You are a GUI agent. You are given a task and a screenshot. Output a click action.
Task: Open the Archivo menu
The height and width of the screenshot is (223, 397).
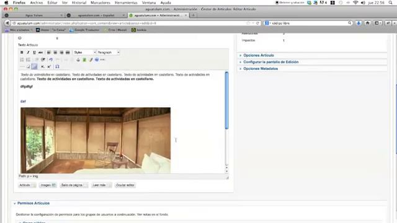tap(37, 2)
